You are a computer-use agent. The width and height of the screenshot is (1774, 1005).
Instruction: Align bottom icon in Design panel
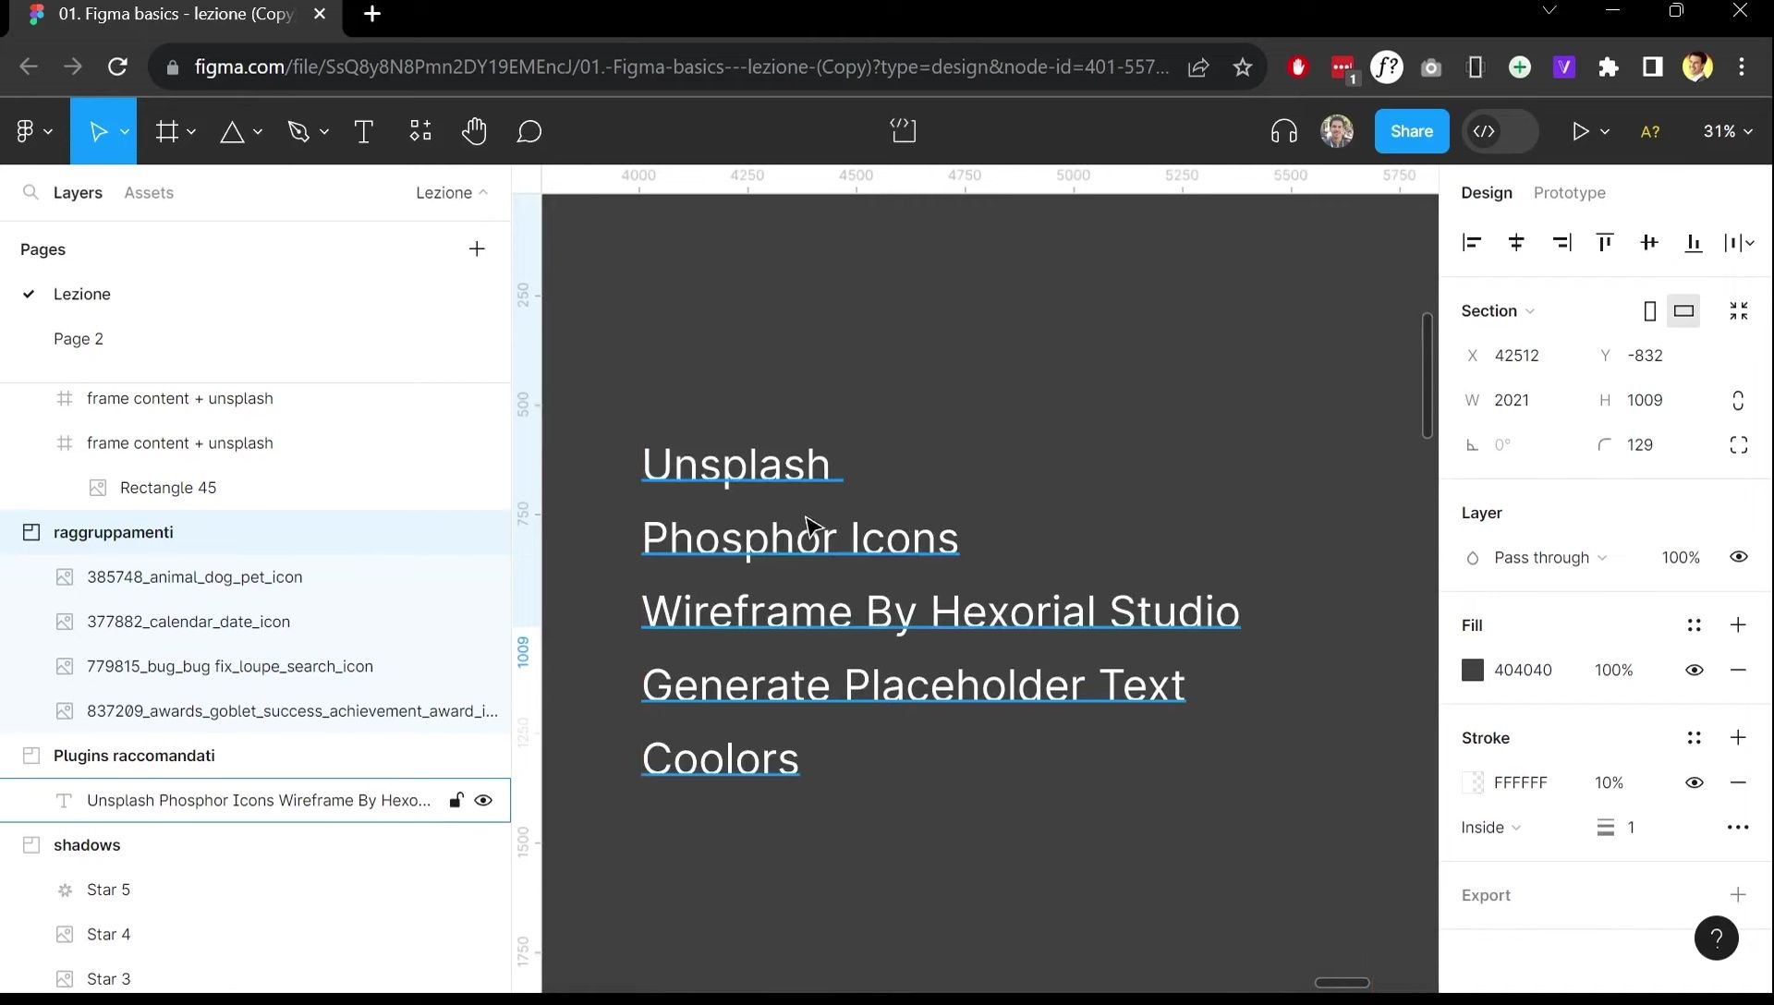click(1694, 242)
